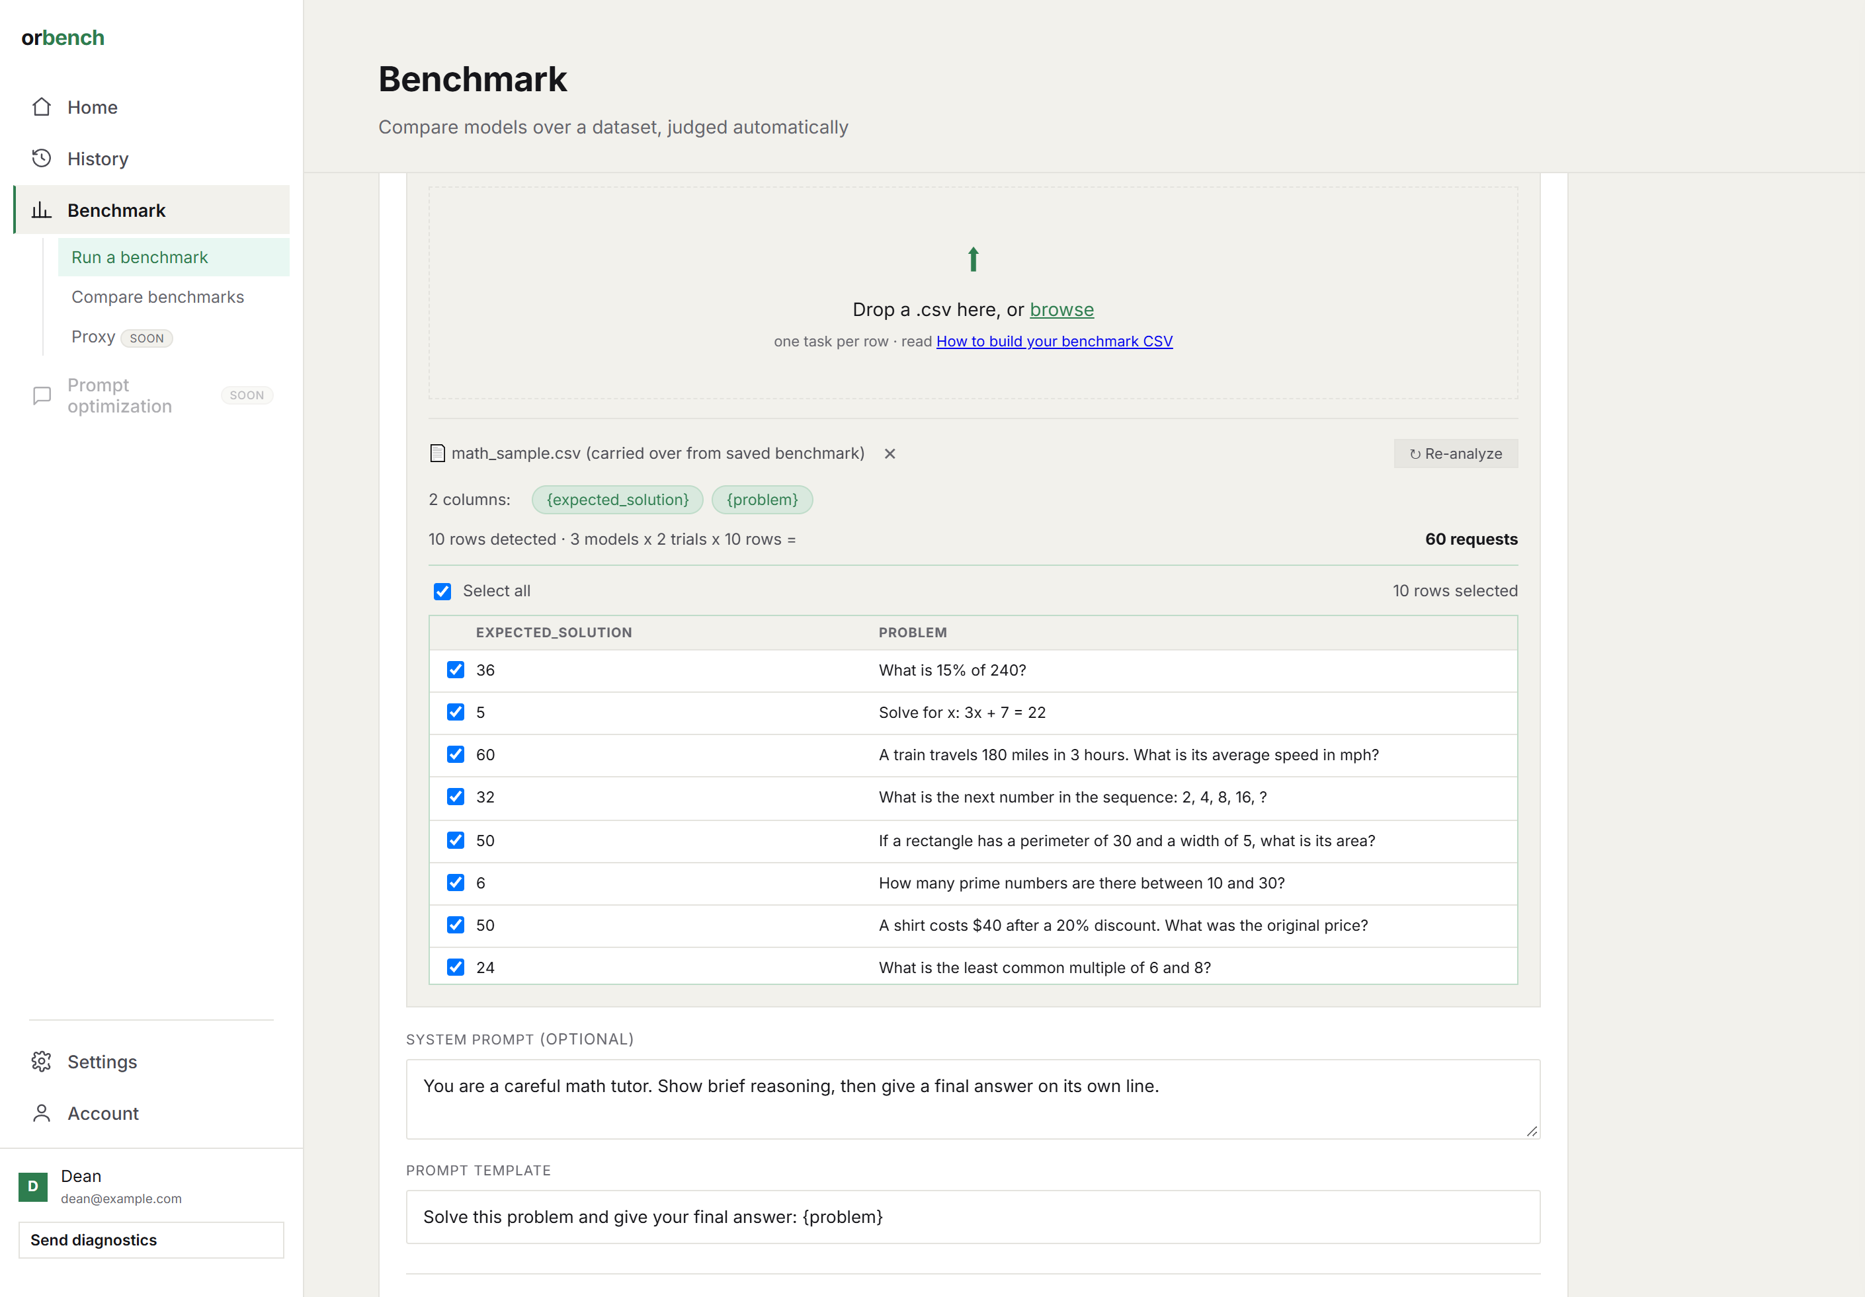Click the Home house icon
Screen dimensions: 1865x1297
pos(42,107)
